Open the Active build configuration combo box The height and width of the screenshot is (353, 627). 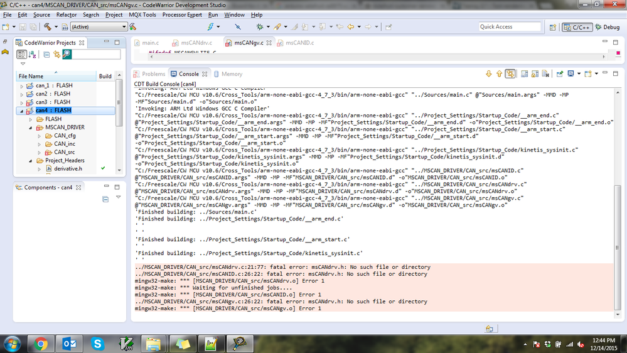99,27
